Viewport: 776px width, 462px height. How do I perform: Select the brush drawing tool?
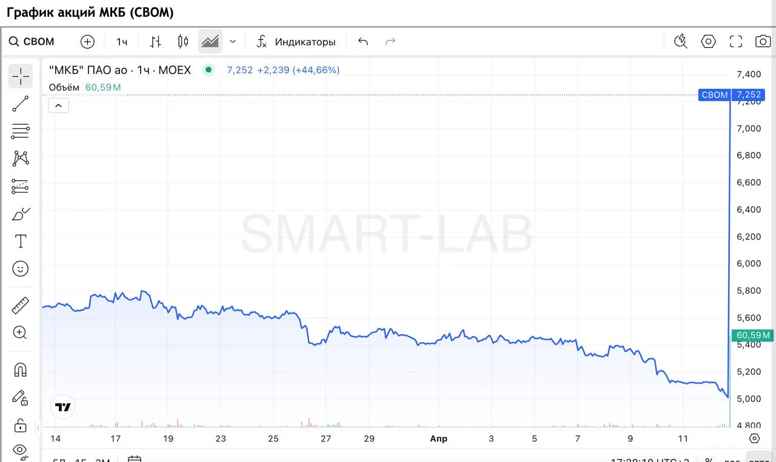[x=21, y=214]
